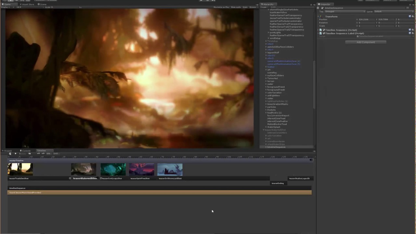The image size is (416, 234).
Task: Select autoSolidSurfaceColliders in the Hierarchy
Action: 280,47
